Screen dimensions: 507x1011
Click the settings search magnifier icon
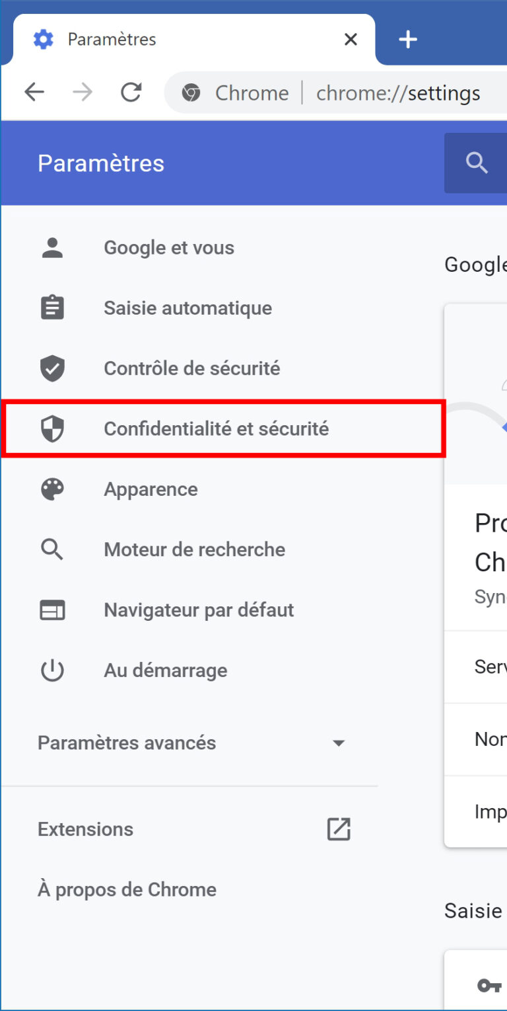pyautogui.click(x=477, y=163)
